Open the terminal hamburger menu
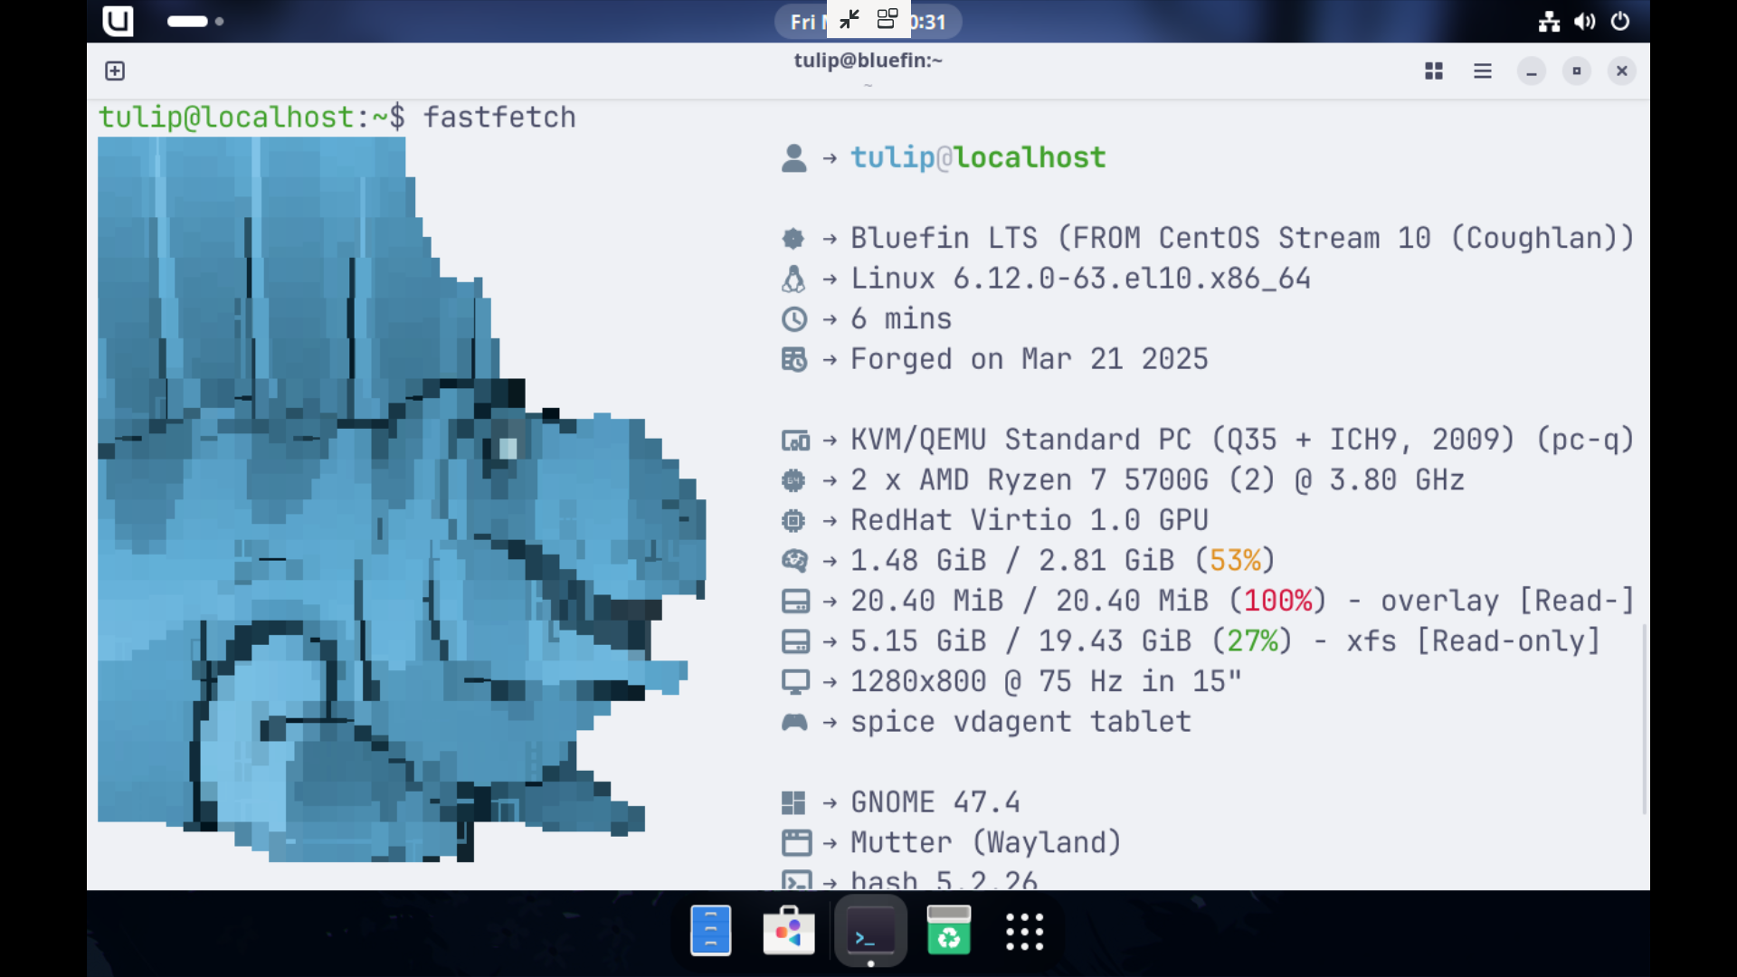Viewport: 1737px width, 977px height. click(1482, 71)
